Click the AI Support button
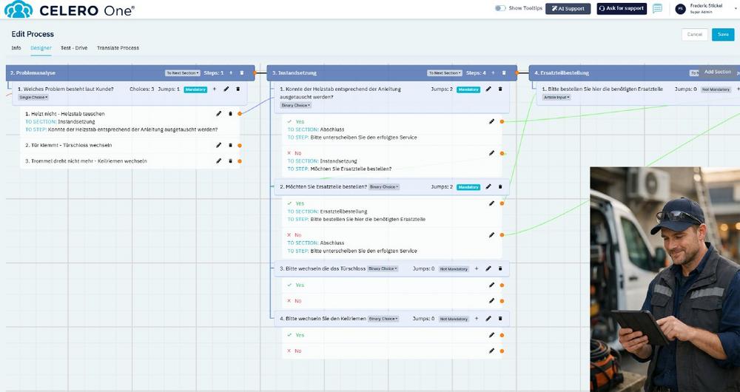This screenshot has width=740, height=392. 568,9
